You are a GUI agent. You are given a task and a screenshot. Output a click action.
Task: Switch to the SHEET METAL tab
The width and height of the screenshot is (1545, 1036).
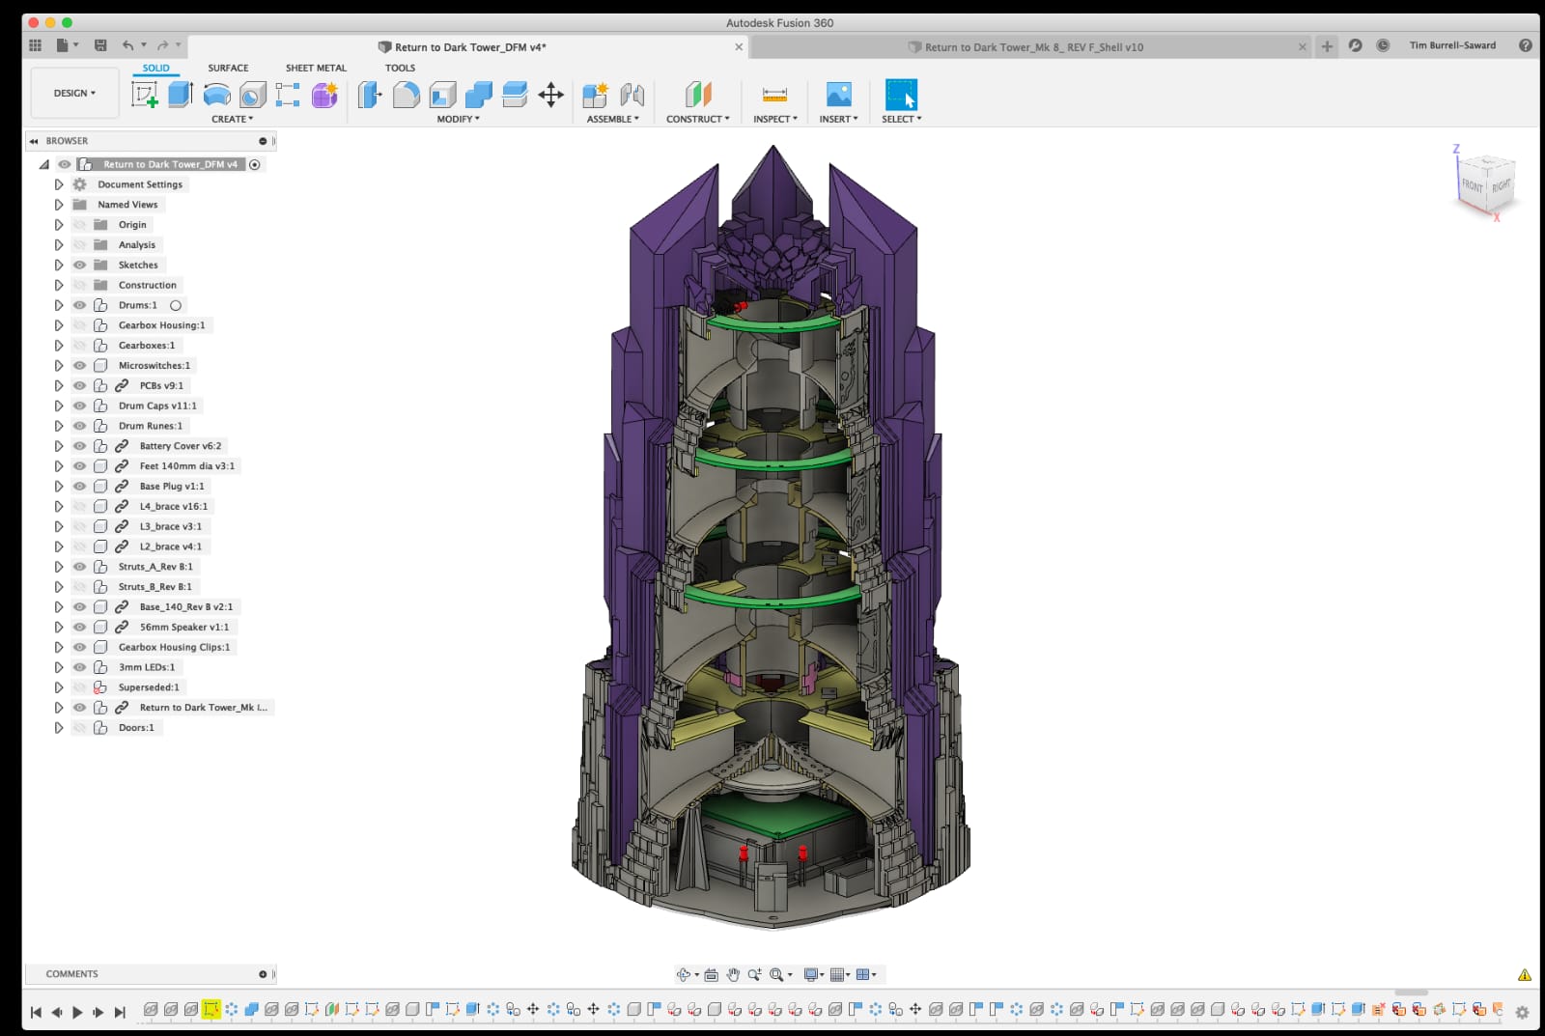click(316, 69)
